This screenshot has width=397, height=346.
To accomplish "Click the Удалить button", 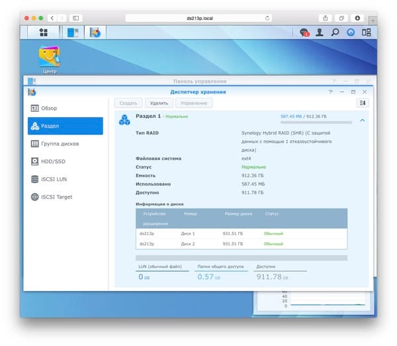I will [159, 103].
